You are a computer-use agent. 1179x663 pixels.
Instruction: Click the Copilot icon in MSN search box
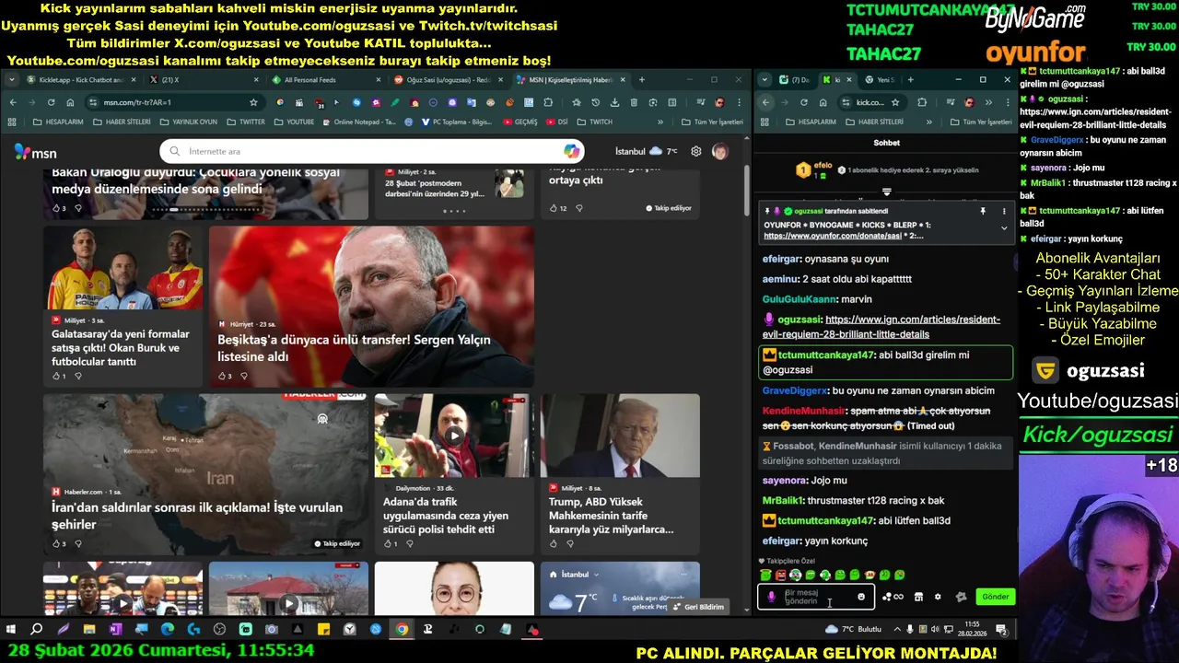(x=572, y=151)
